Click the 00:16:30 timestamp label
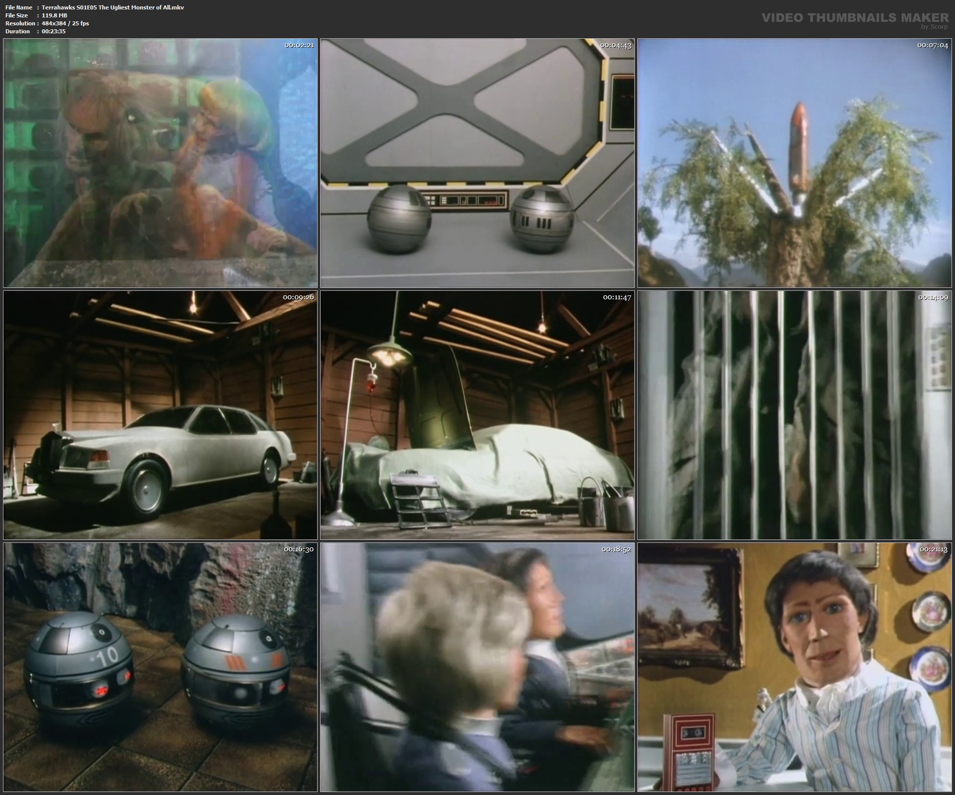Image resolution: width=955 pixels, height=795 pixels. point(299,549)
